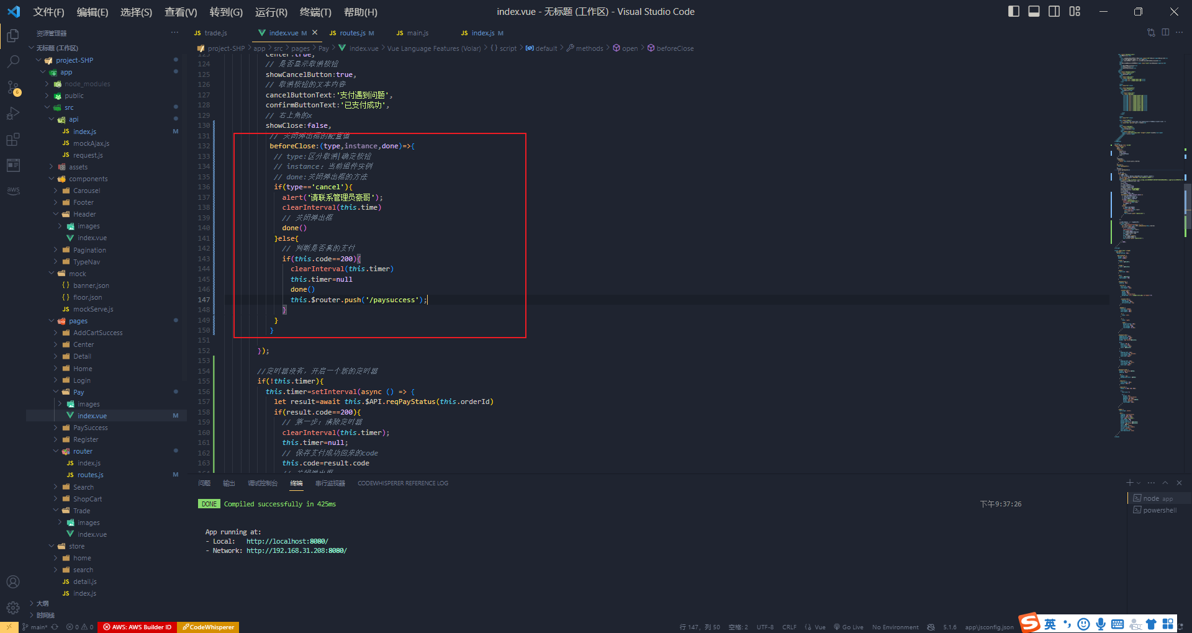Open the Search view in activity bar
This screenshot has height=633, width=1192.
click(x=13, y=62)
